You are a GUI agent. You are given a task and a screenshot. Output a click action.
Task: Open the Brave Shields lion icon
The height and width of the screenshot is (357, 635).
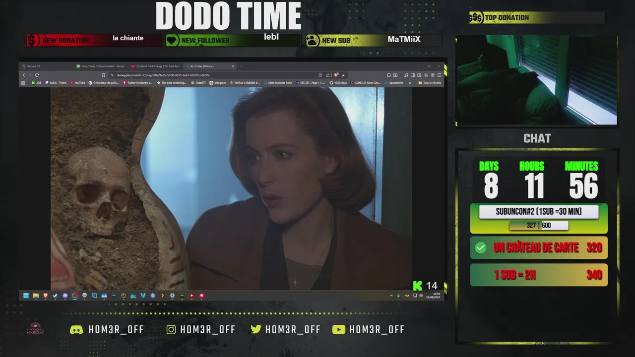336,75
